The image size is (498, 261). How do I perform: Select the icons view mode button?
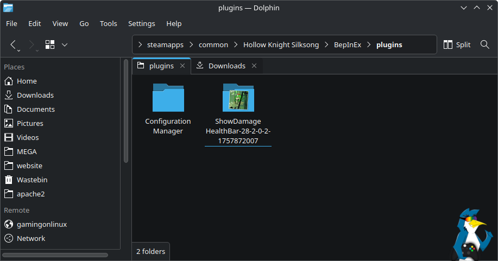tap(50, 44)
